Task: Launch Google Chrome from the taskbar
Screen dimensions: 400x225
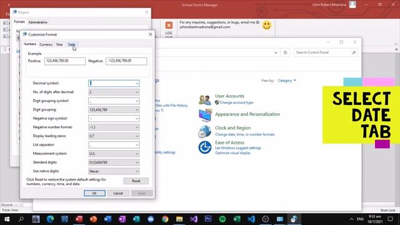Action: click(x=165, y=219)
